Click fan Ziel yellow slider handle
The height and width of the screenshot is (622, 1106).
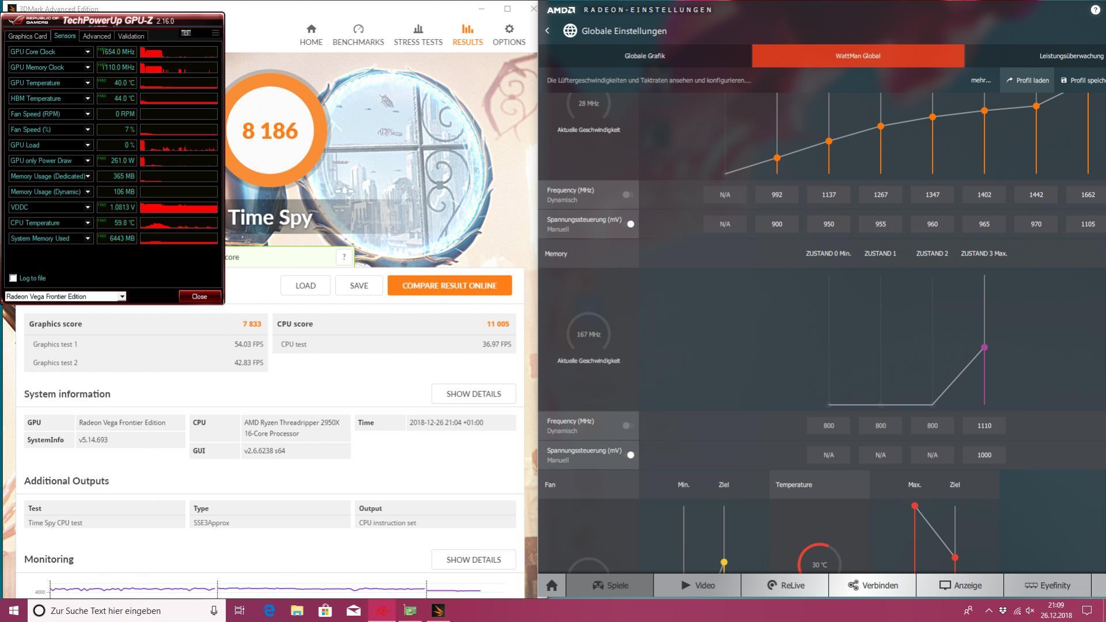[x=724, y=562]
